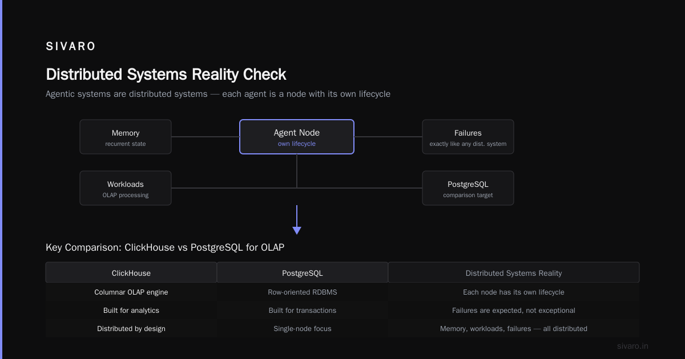Viewport: 685px width, 359px height.
Task: Select the Memory recurrent state node
Action: 126,137
